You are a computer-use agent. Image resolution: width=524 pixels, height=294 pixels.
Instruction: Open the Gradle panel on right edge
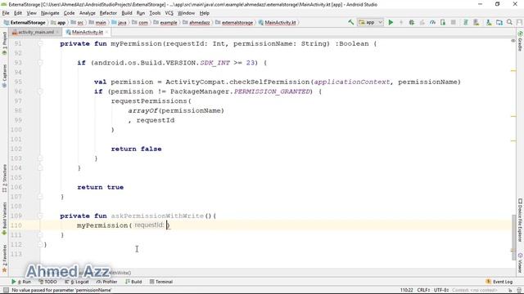pyautogui.click(x=520, y=42)
